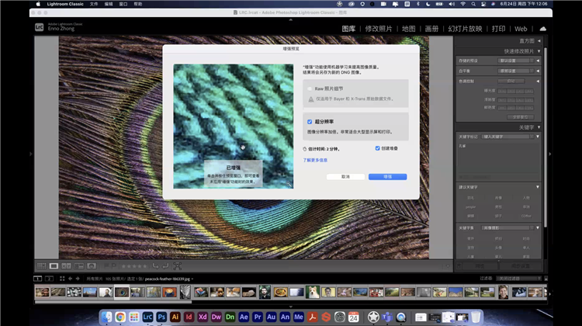Go back with the filmstrip left arrow
This screenshot has height=326, width=582.
tap(70, 279)
